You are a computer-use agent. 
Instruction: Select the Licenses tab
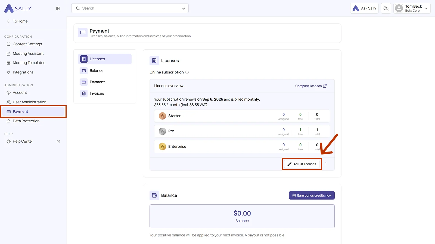coord(105,59)
